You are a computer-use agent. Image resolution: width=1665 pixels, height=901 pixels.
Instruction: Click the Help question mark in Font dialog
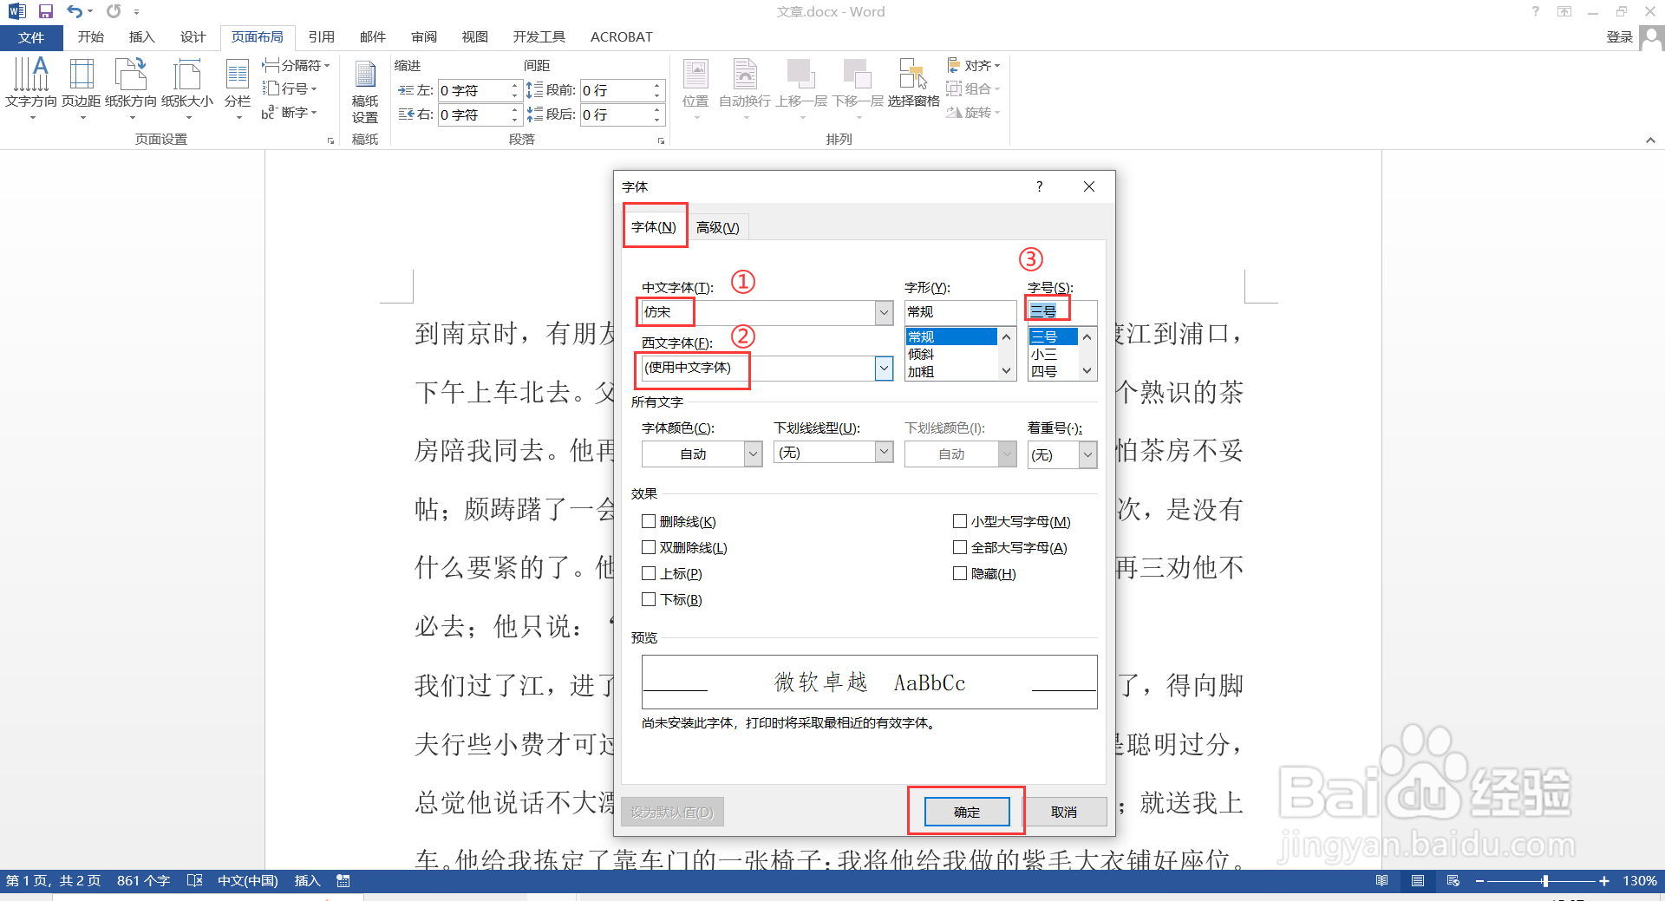1039,186
